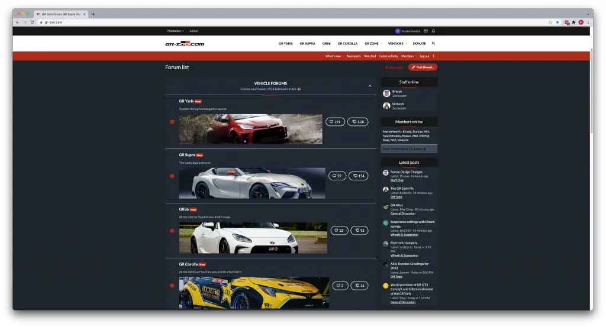Image resolution: width=606 pixels, height=327 pixels.
Task: Open the Staff Chat forum link
Action: pos(397,180)
